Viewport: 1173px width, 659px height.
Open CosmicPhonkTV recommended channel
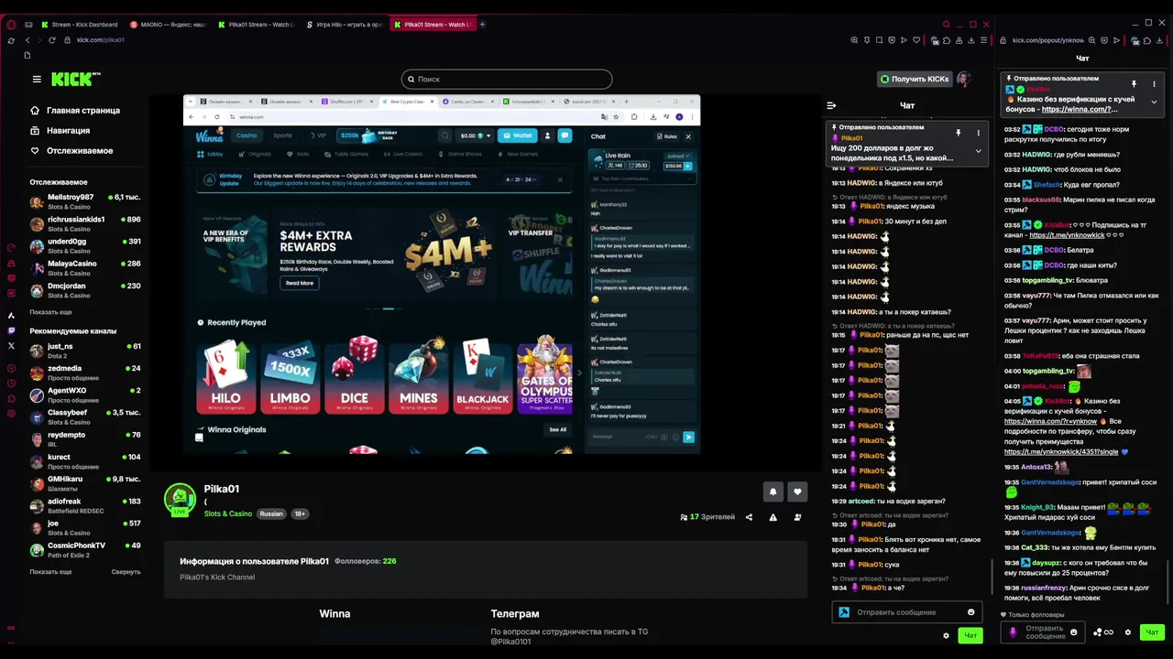click(85, 550)
